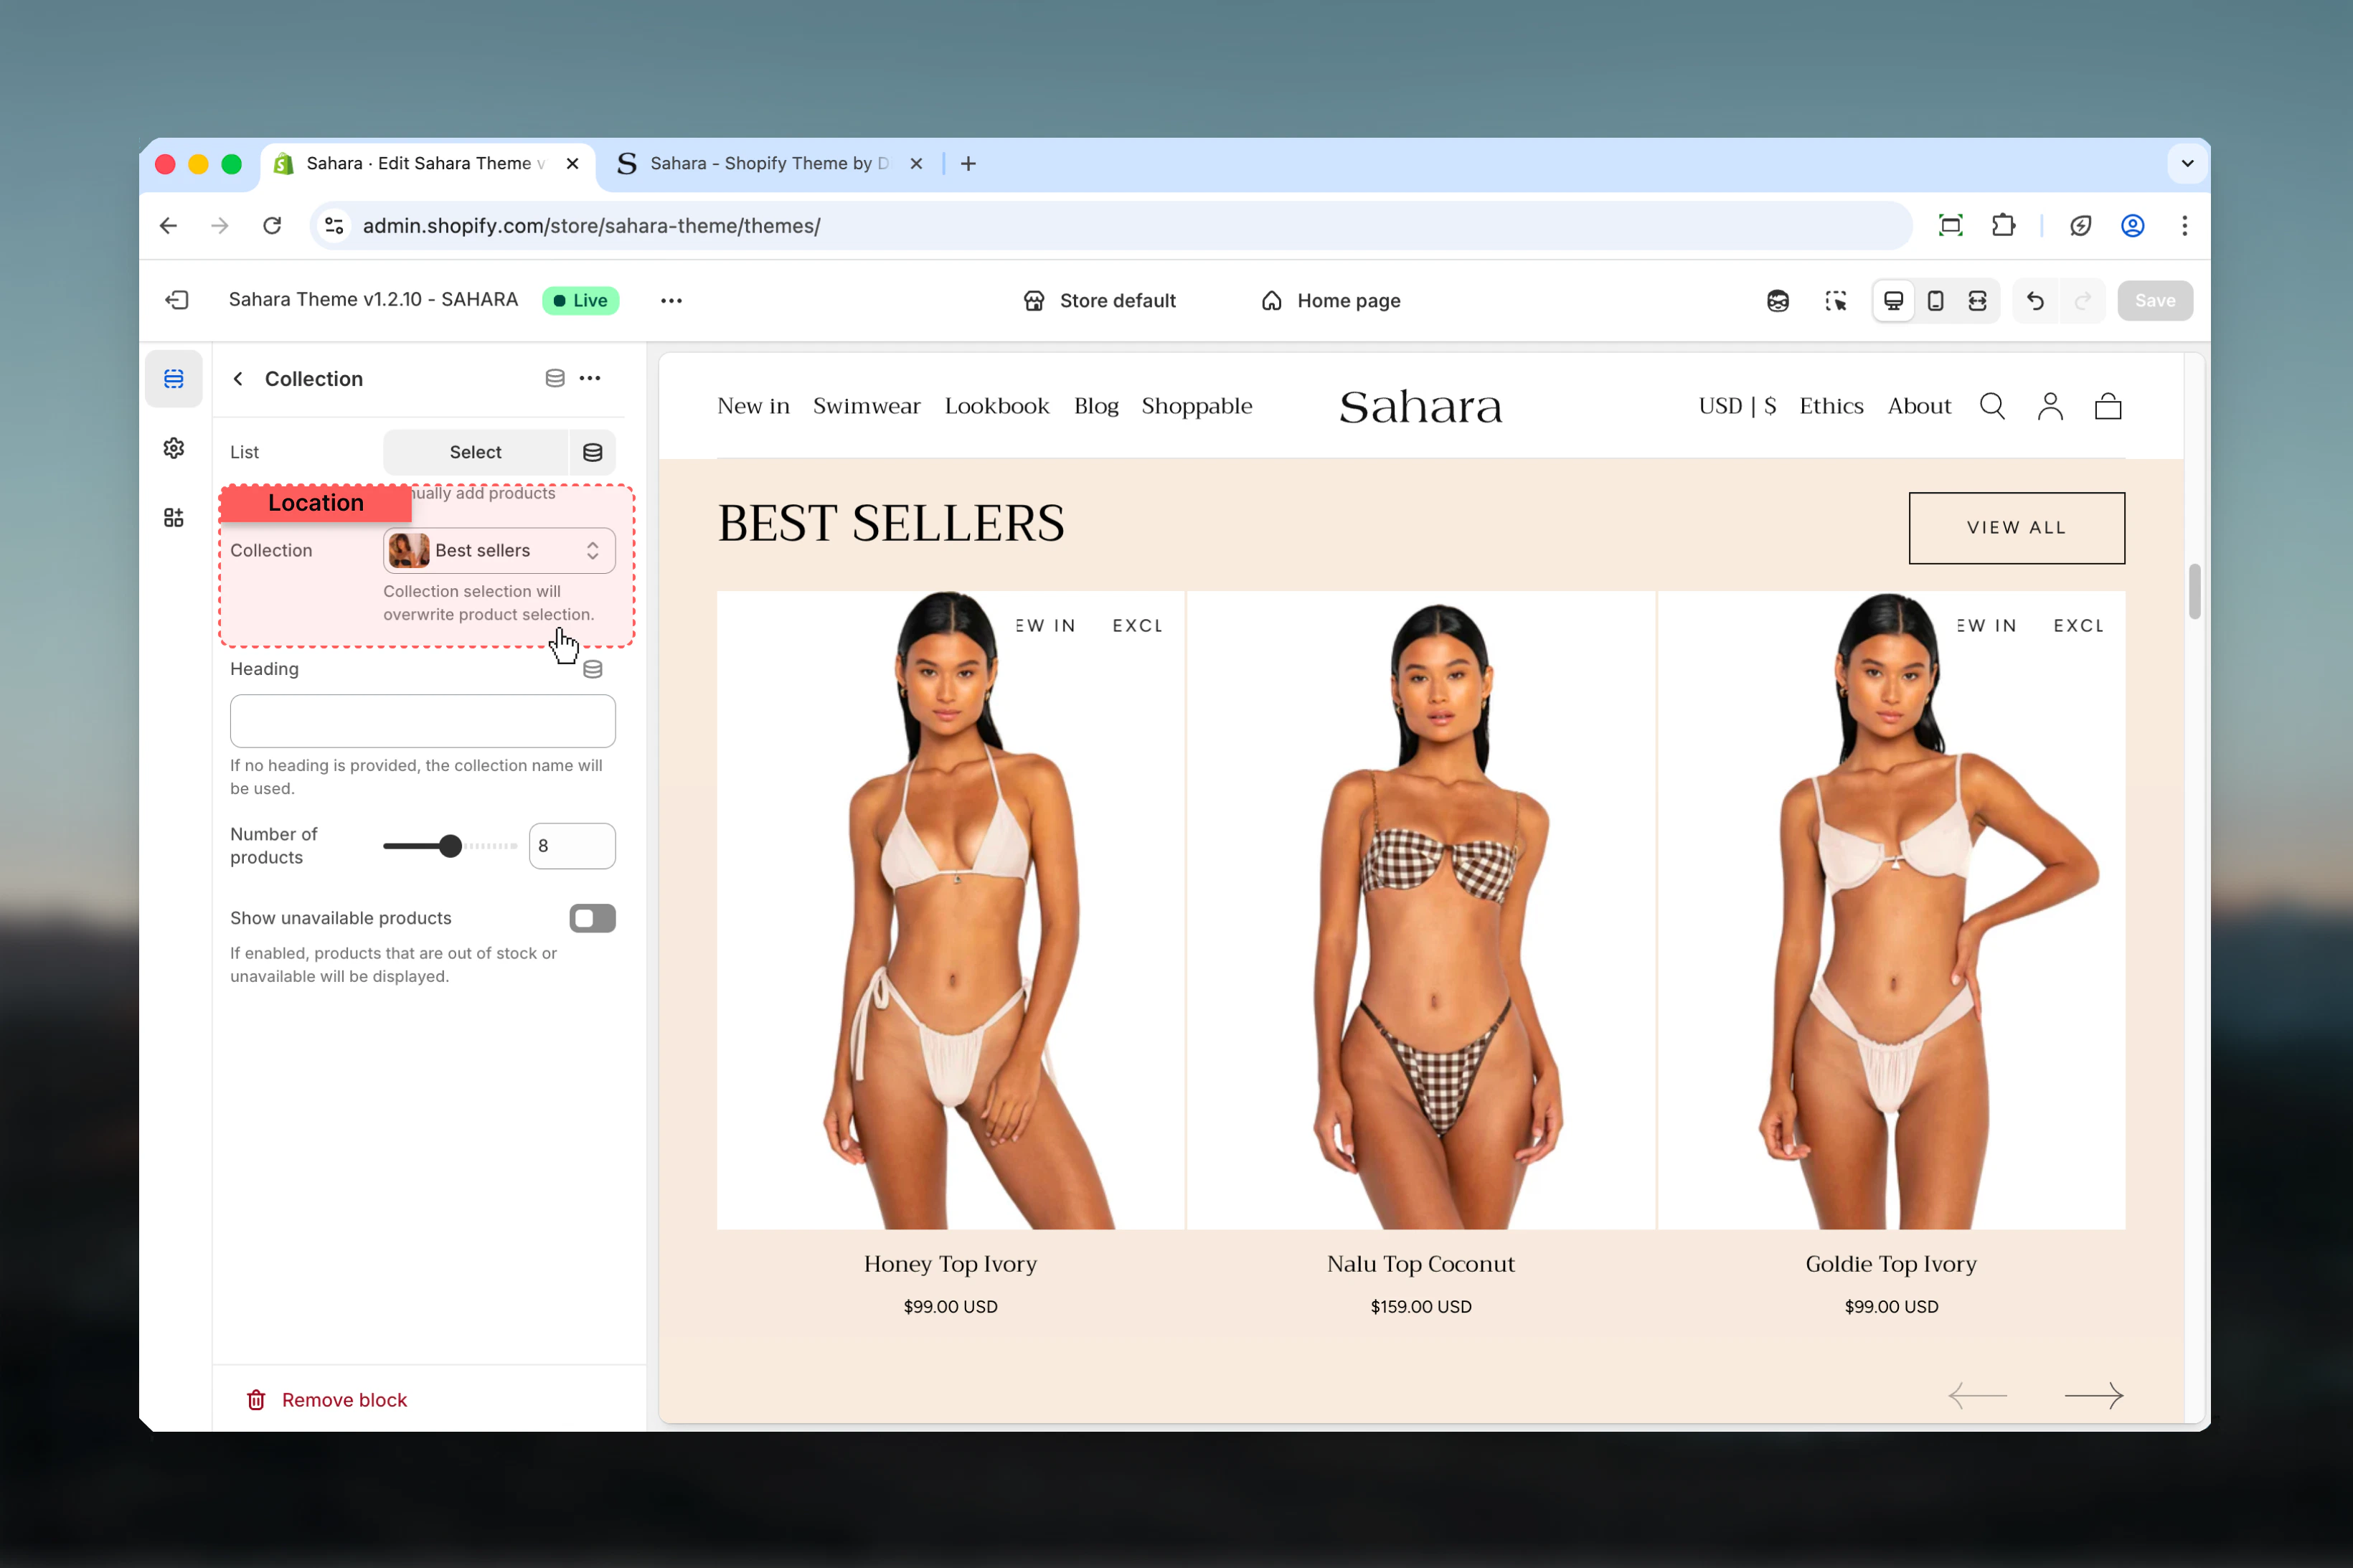Go back from Collection block settings
2353x1568 pixels.
238,379
